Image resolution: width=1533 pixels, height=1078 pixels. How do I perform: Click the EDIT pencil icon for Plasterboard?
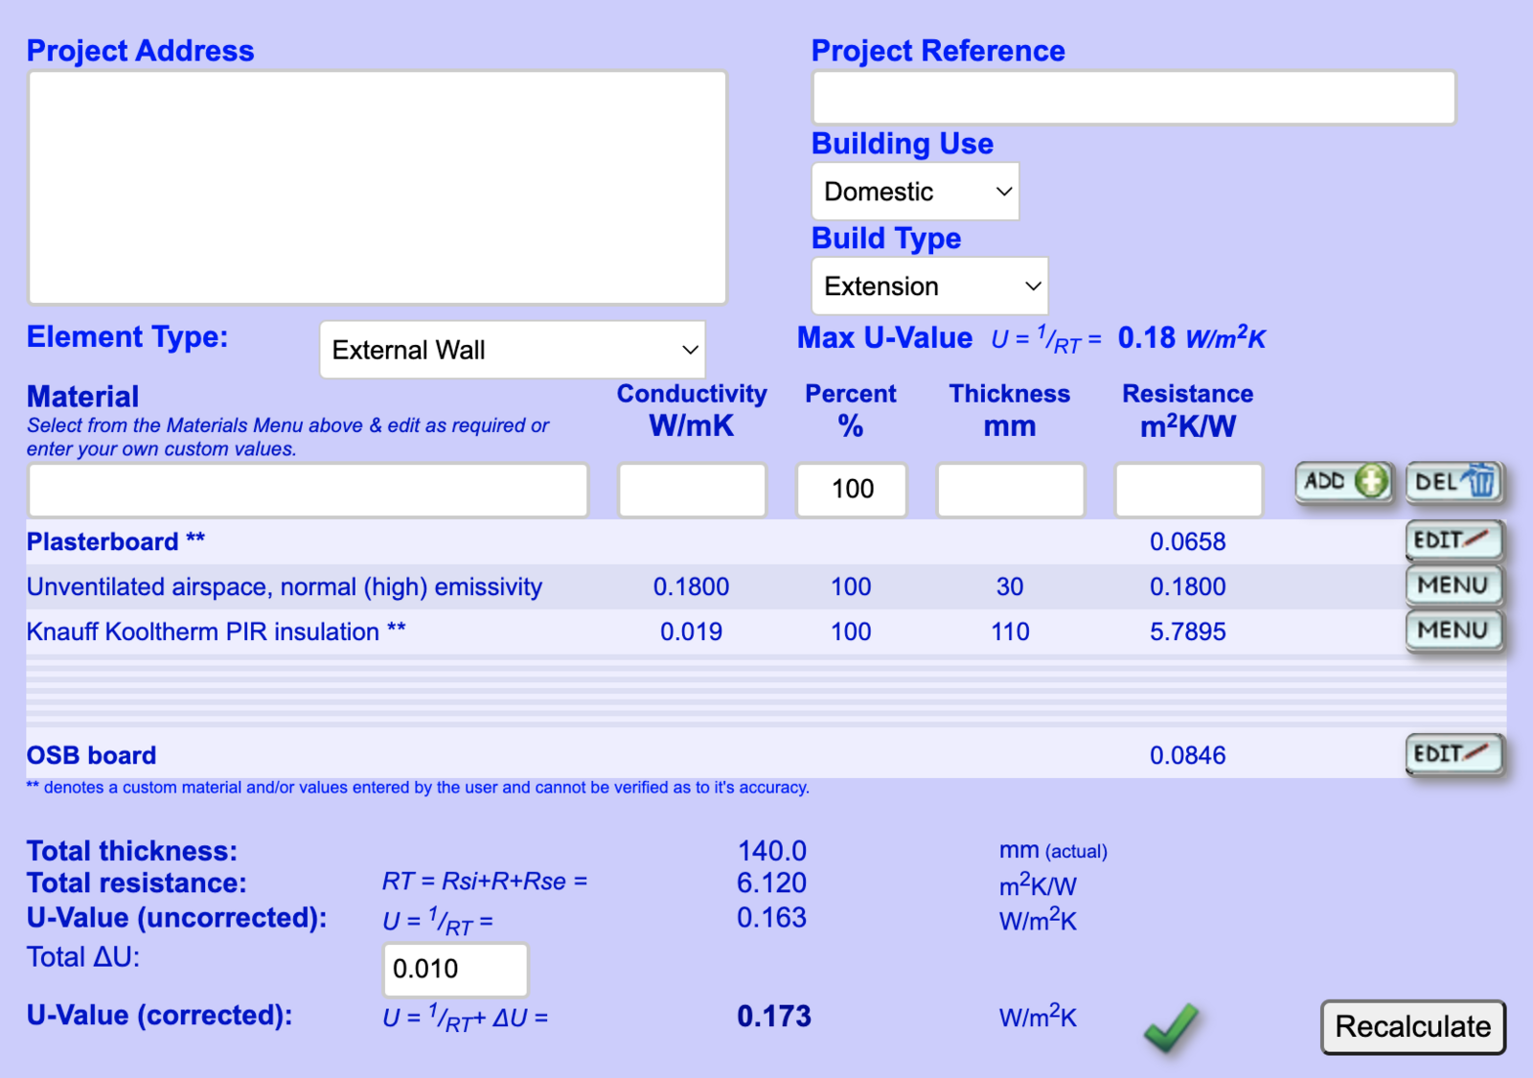1453,540
